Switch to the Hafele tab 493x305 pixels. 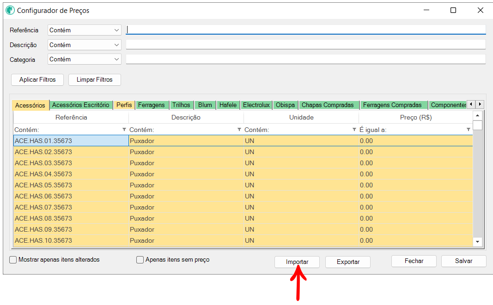228,105
